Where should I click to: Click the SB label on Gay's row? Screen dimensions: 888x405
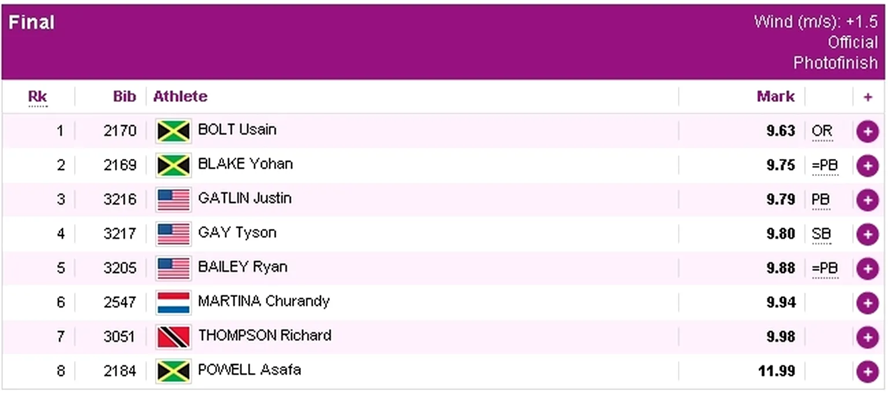tap(821, 234)
